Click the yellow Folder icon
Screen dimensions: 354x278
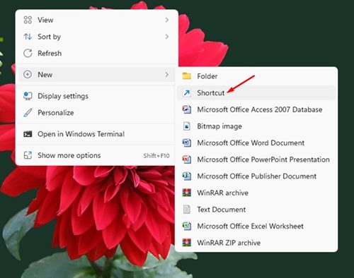pyautogui.click(x=187, y=76)
